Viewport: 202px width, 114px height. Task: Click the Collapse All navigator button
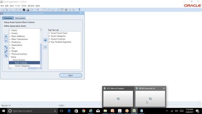[x=6, y=56]
